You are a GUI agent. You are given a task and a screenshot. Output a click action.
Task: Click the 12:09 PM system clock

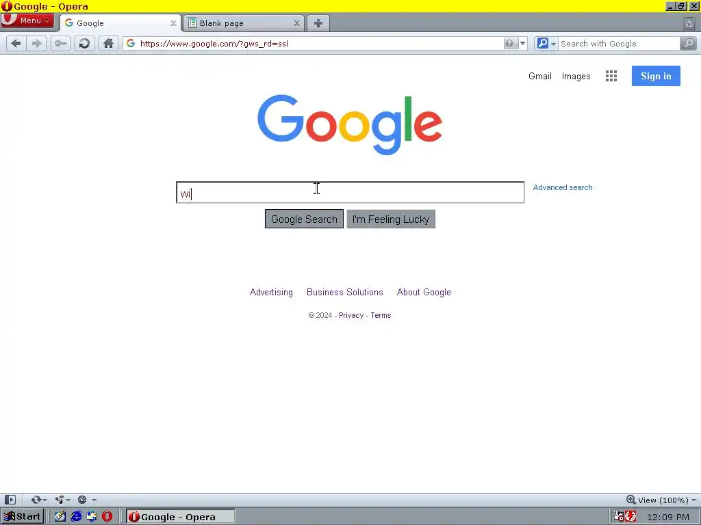pyautogui.click(x=668, y=517)
